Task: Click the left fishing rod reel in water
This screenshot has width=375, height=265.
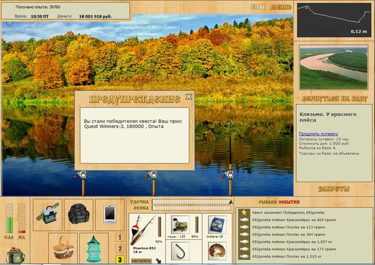Action: (81, 175)
